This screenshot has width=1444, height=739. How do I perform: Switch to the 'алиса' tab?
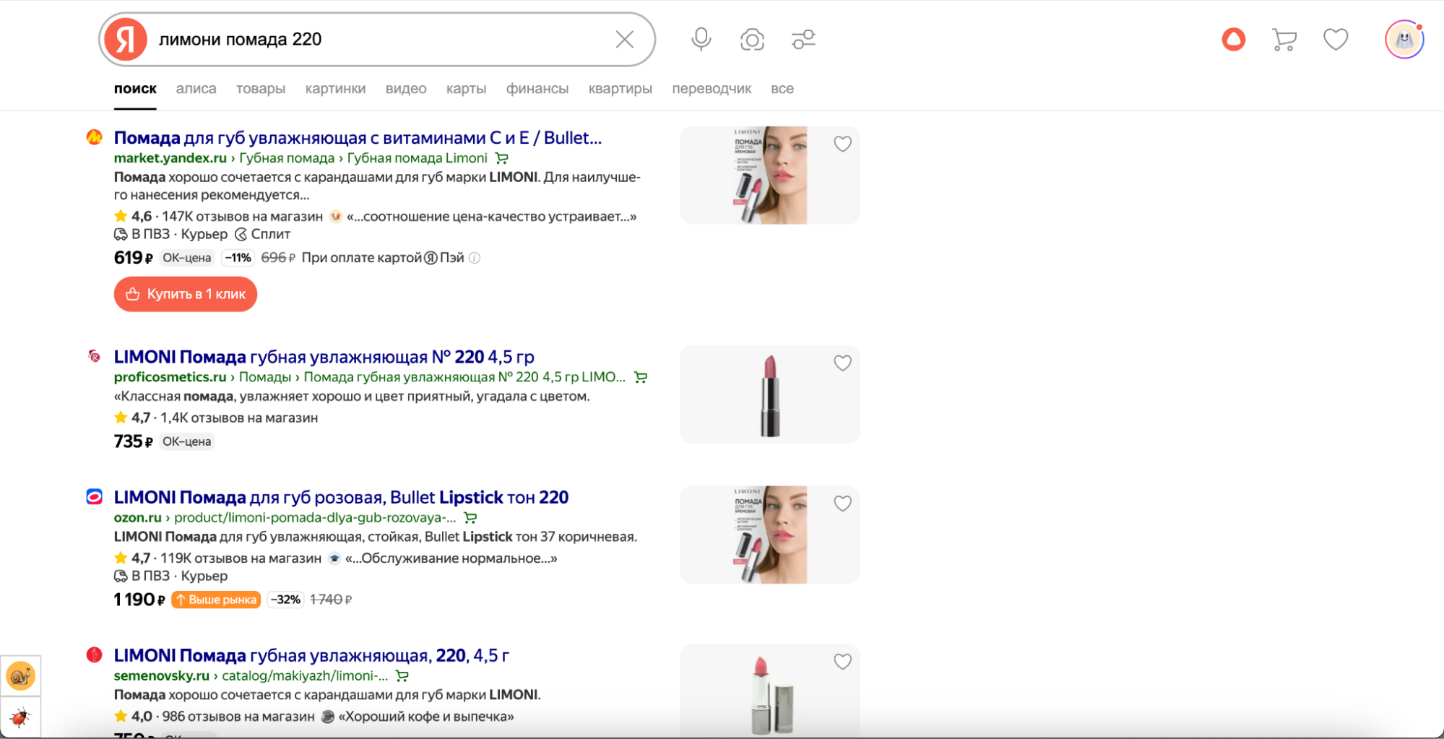196,89
